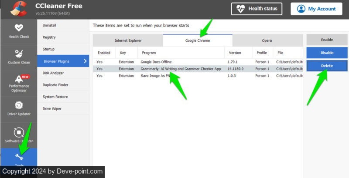Open Software Updater icon
Image resolution: width=349 pixels, height=178 pixels.
[x=19, y=132]
